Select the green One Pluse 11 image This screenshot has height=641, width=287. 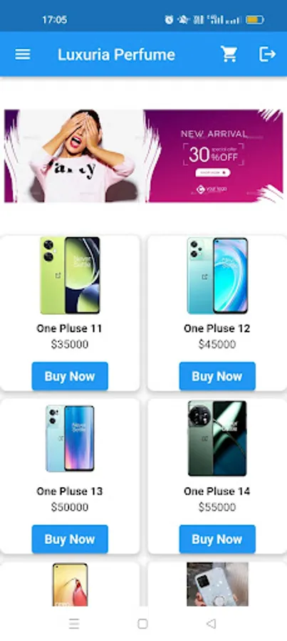(70, 275)
